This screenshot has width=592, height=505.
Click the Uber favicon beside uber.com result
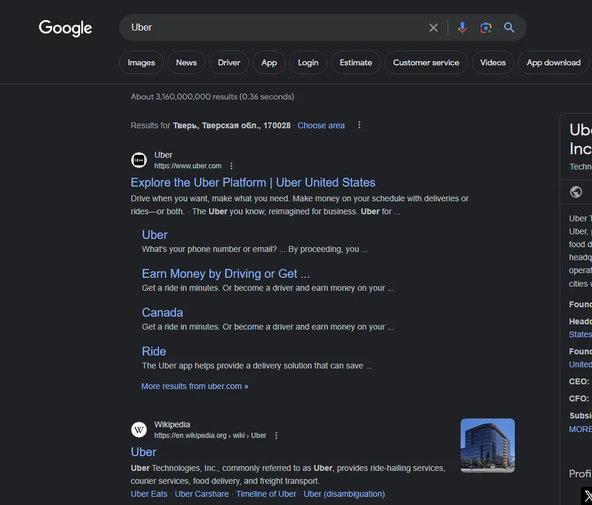click(139, 160)
